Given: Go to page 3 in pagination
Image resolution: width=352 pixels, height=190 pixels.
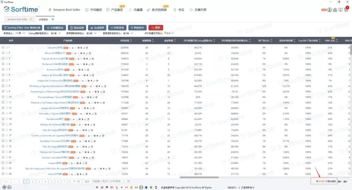Looking at the screenshot, I should [x=39, y=182].
